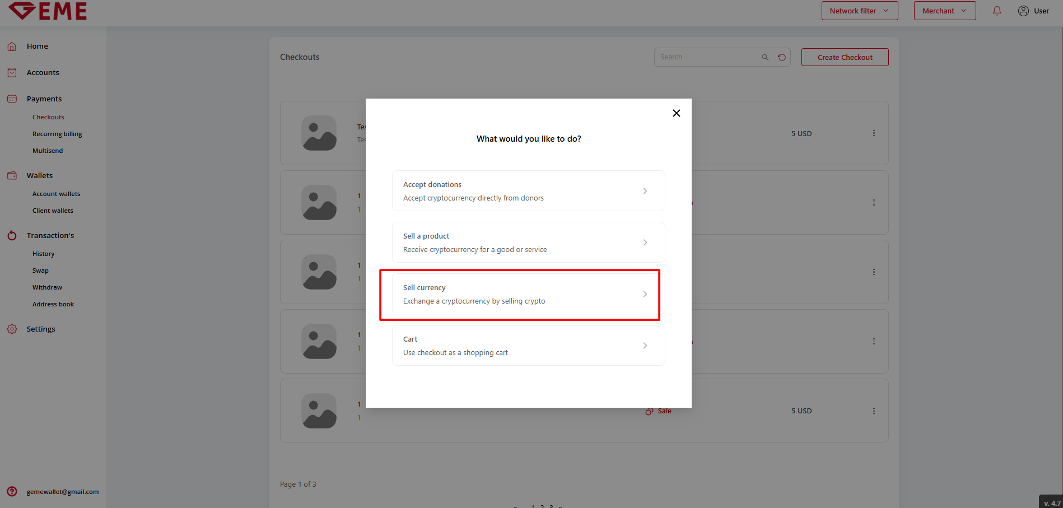Select the Sell a product option
The image size is (1063, 508).
528,243
